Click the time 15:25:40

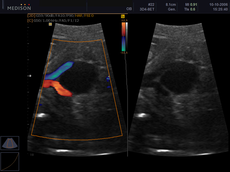click(x=220, y=9)
